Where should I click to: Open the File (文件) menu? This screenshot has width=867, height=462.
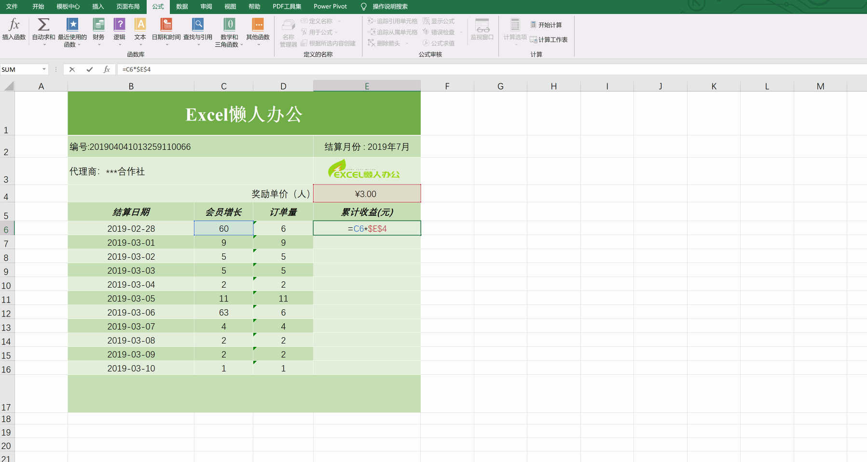pos(12,7)
